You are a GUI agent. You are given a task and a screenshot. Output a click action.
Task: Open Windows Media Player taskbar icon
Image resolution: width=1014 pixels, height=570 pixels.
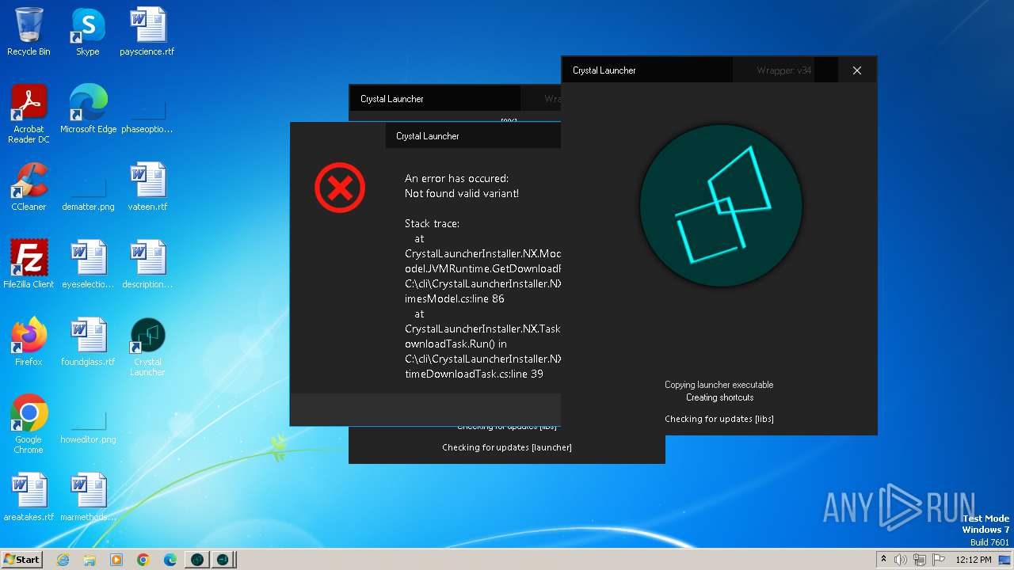pos(116,560)
